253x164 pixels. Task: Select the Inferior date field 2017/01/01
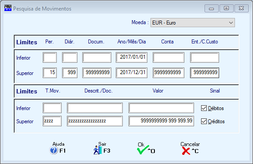click(132, 57)
